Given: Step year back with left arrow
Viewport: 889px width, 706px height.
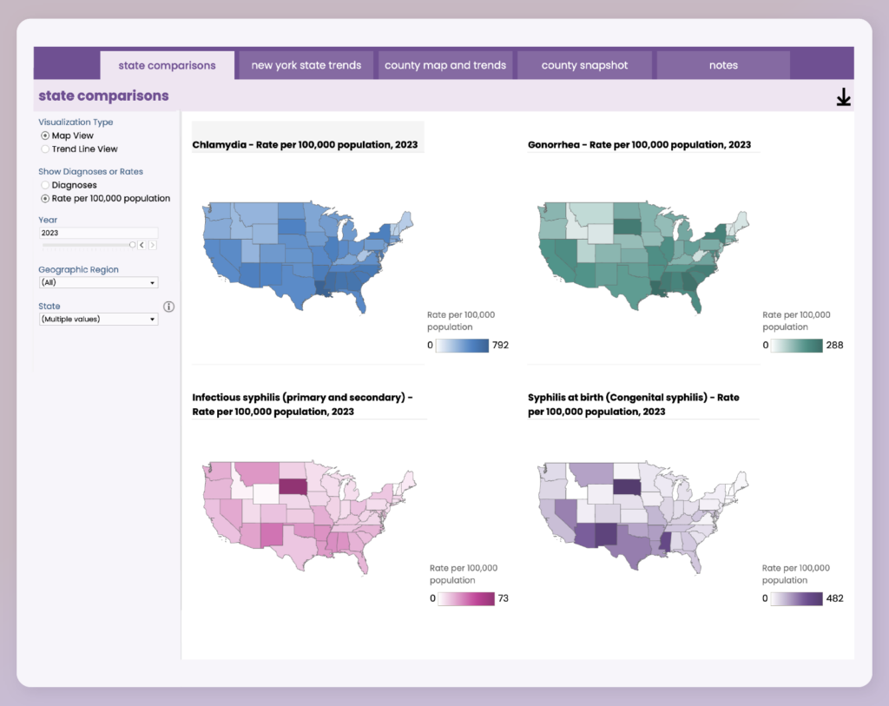Looking at the screenshot, I should click(142, 245).
